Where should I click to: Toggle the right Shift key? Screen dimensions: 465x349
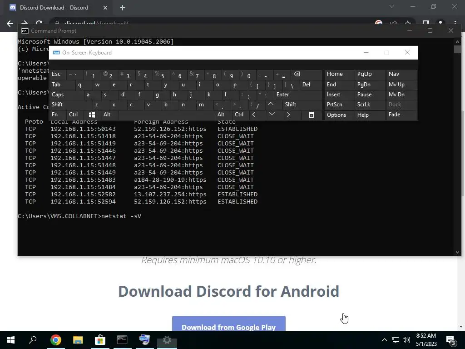coord(302,105)
